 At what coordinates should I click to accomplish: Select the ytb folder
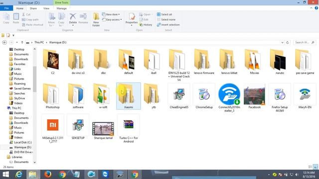154,96
